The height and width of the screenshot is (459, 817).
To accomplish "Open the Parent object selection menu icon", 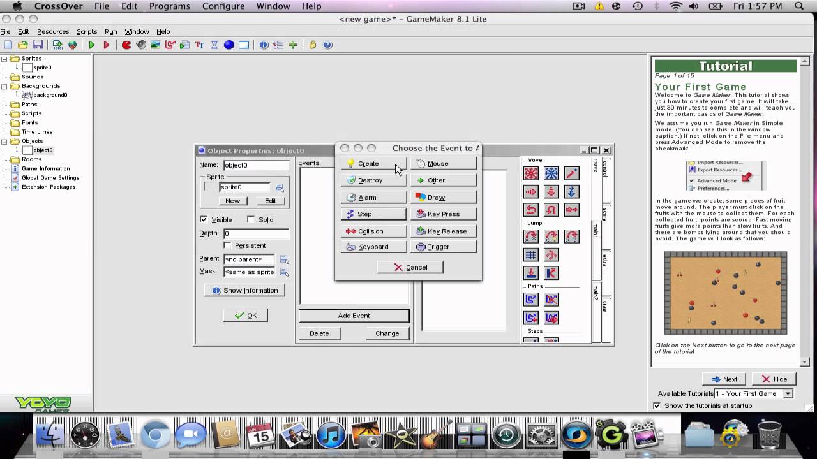I will pos(284,259).
